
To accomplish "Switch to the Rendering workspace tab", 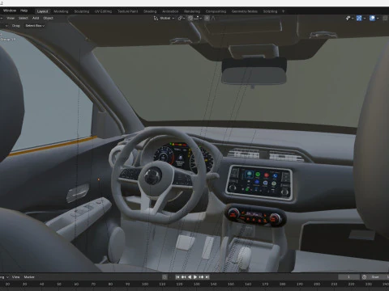I will tap(192, 11).
